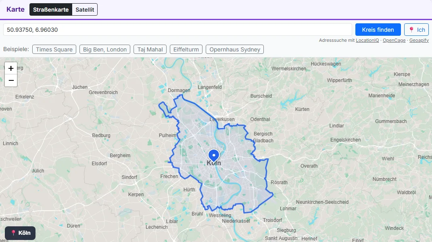Click the Kerpen label on map
Screen dimensions: 432x242
(x=136, y=195)
